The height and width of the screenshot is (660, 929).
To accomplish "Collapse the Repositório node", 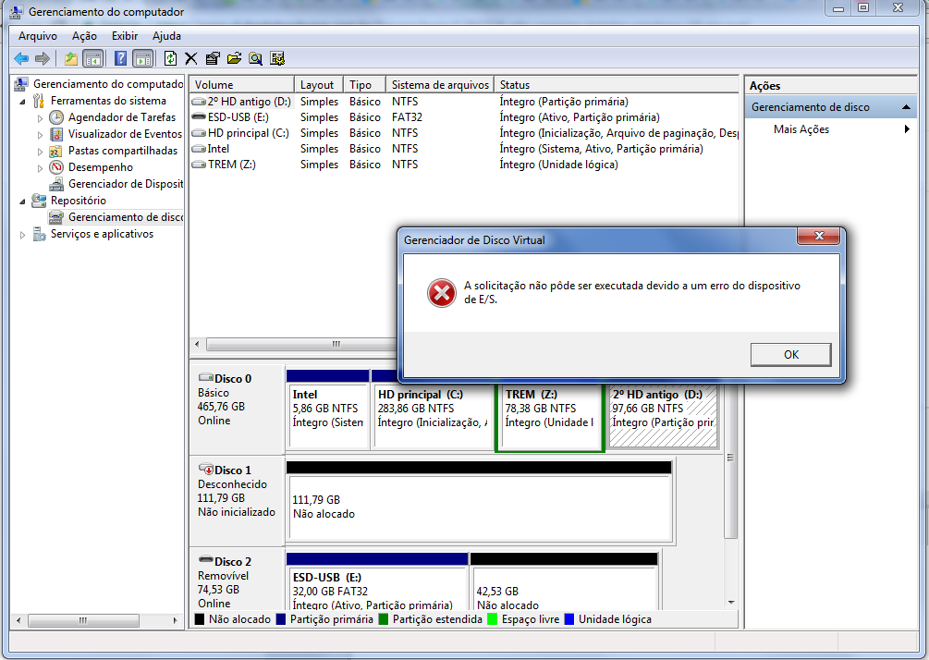I will [x=22, y=202].
